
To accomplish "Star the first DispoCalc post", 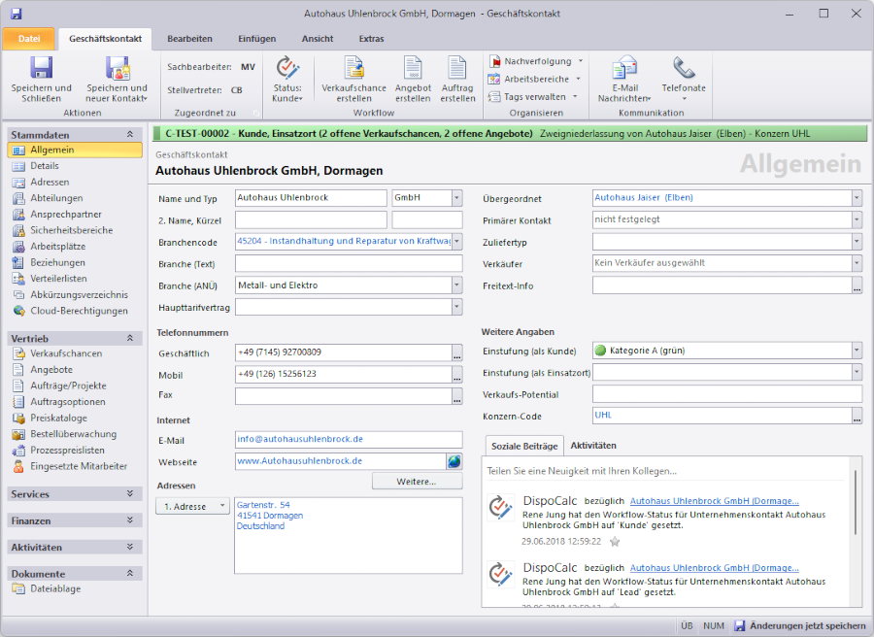I will (x=614, y=542).
